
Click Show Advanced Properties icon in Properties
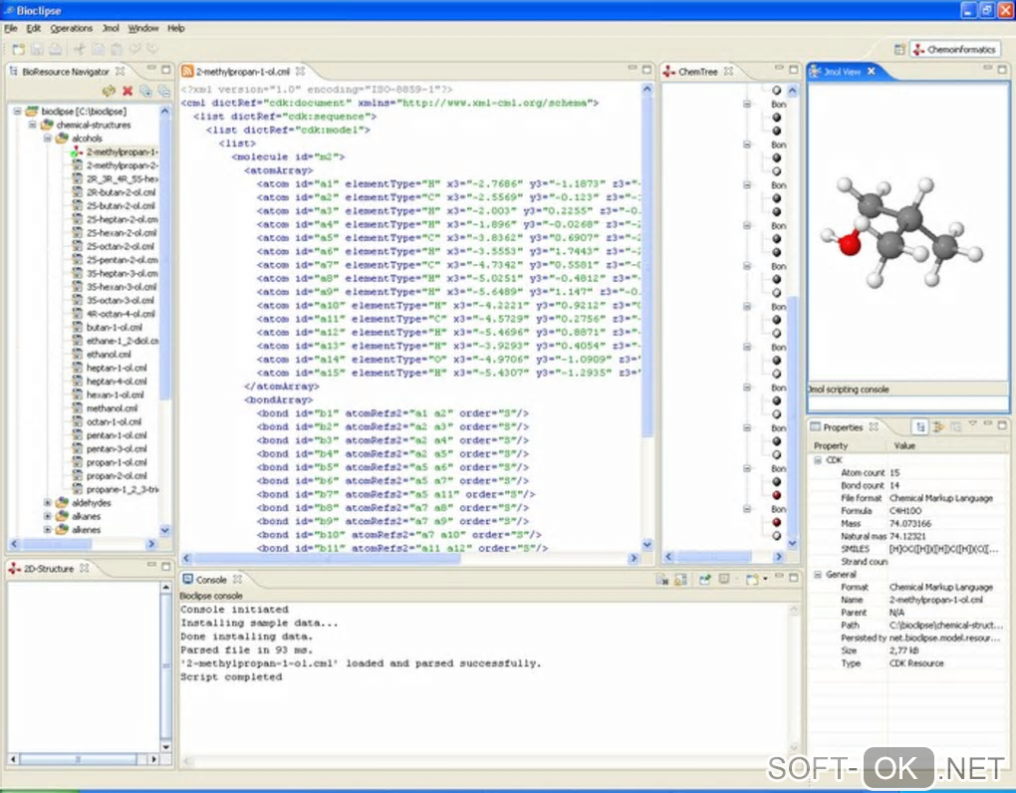pos(938,426)
